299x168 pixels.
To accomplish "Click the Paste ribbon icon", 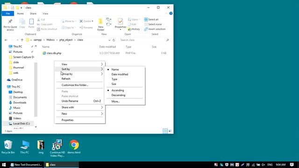I will click(x=31, y=22).
